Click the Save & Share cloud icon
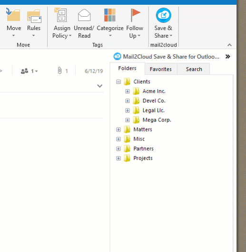The height and width of the screenshot is (252, 246). [x=164, y=15]
